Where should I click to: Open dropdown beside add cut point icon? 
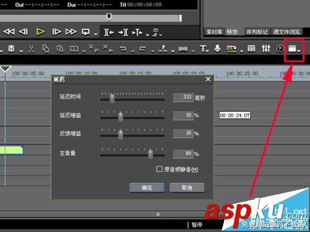pyautogui.click(x=173, y=51)
